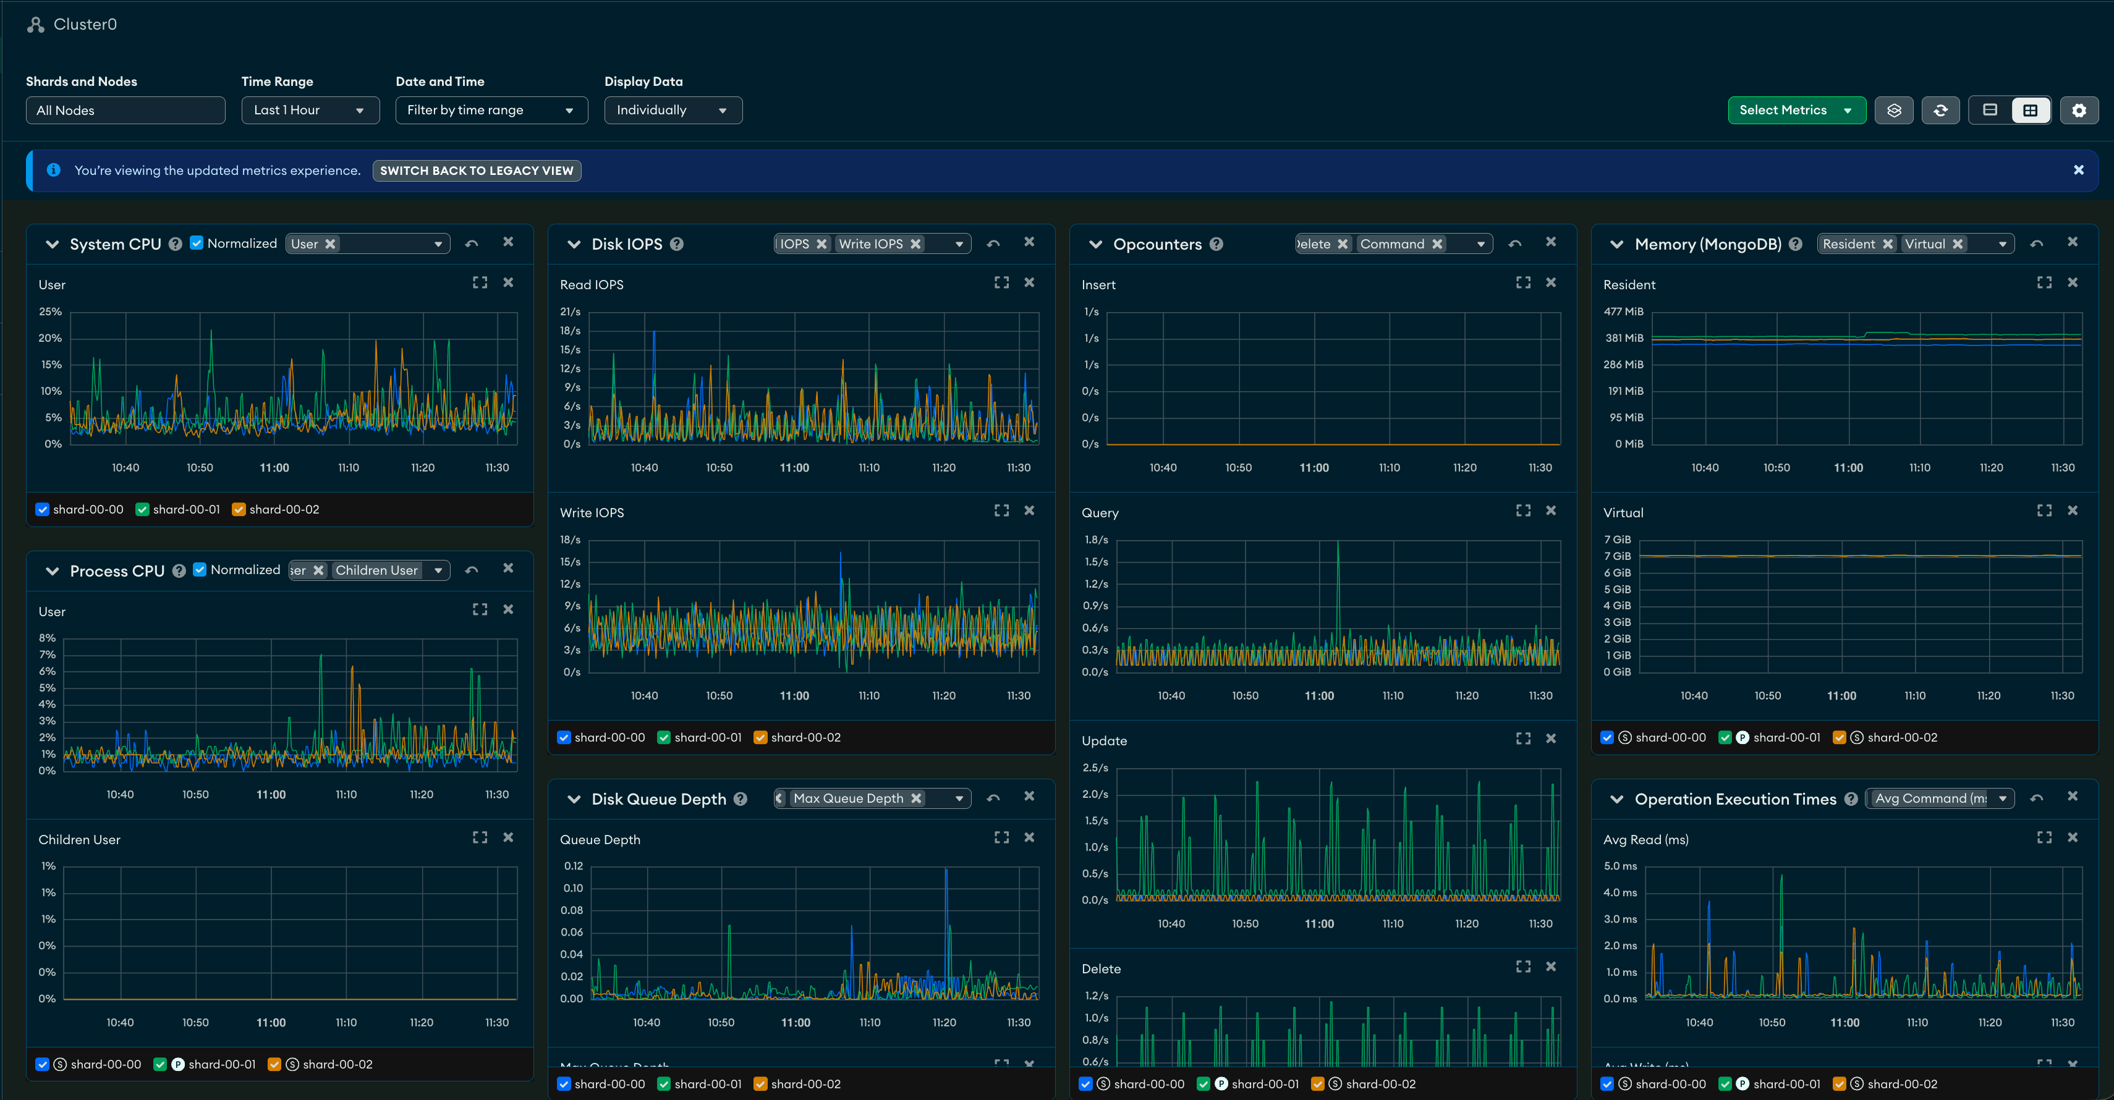Collapse the Opcounters panel
The height and width of the screenshot is (1100, 2114).
[1095, 245]
